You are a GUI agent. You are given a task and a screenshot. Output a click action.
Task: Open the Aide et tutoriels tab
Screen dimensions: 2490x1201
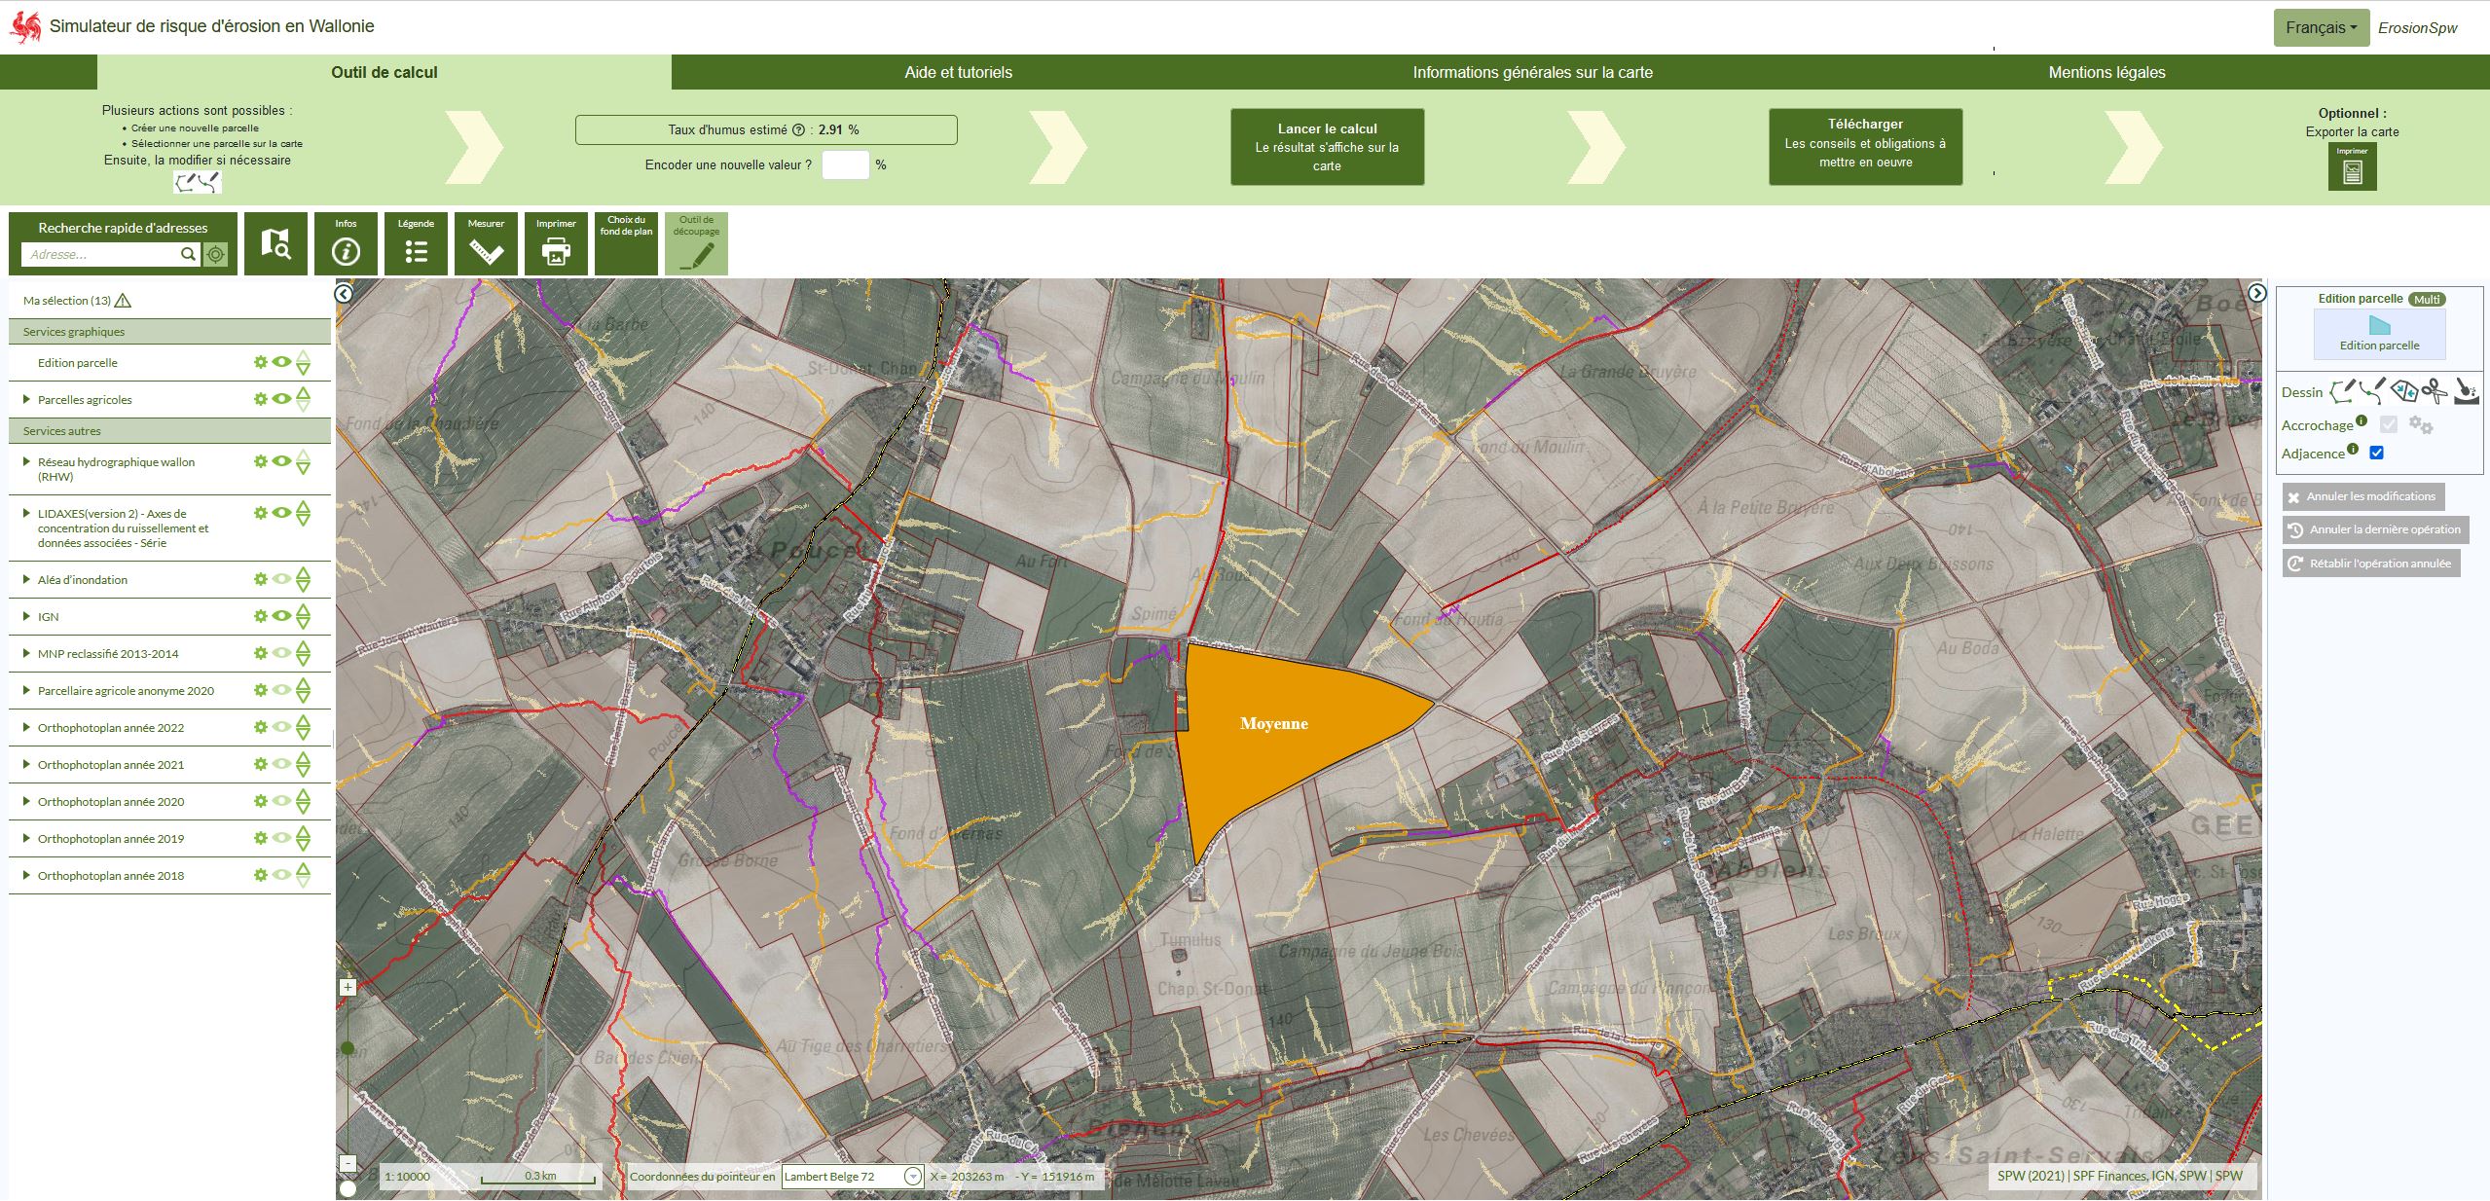pyautogui.click(x=959, y=72)
